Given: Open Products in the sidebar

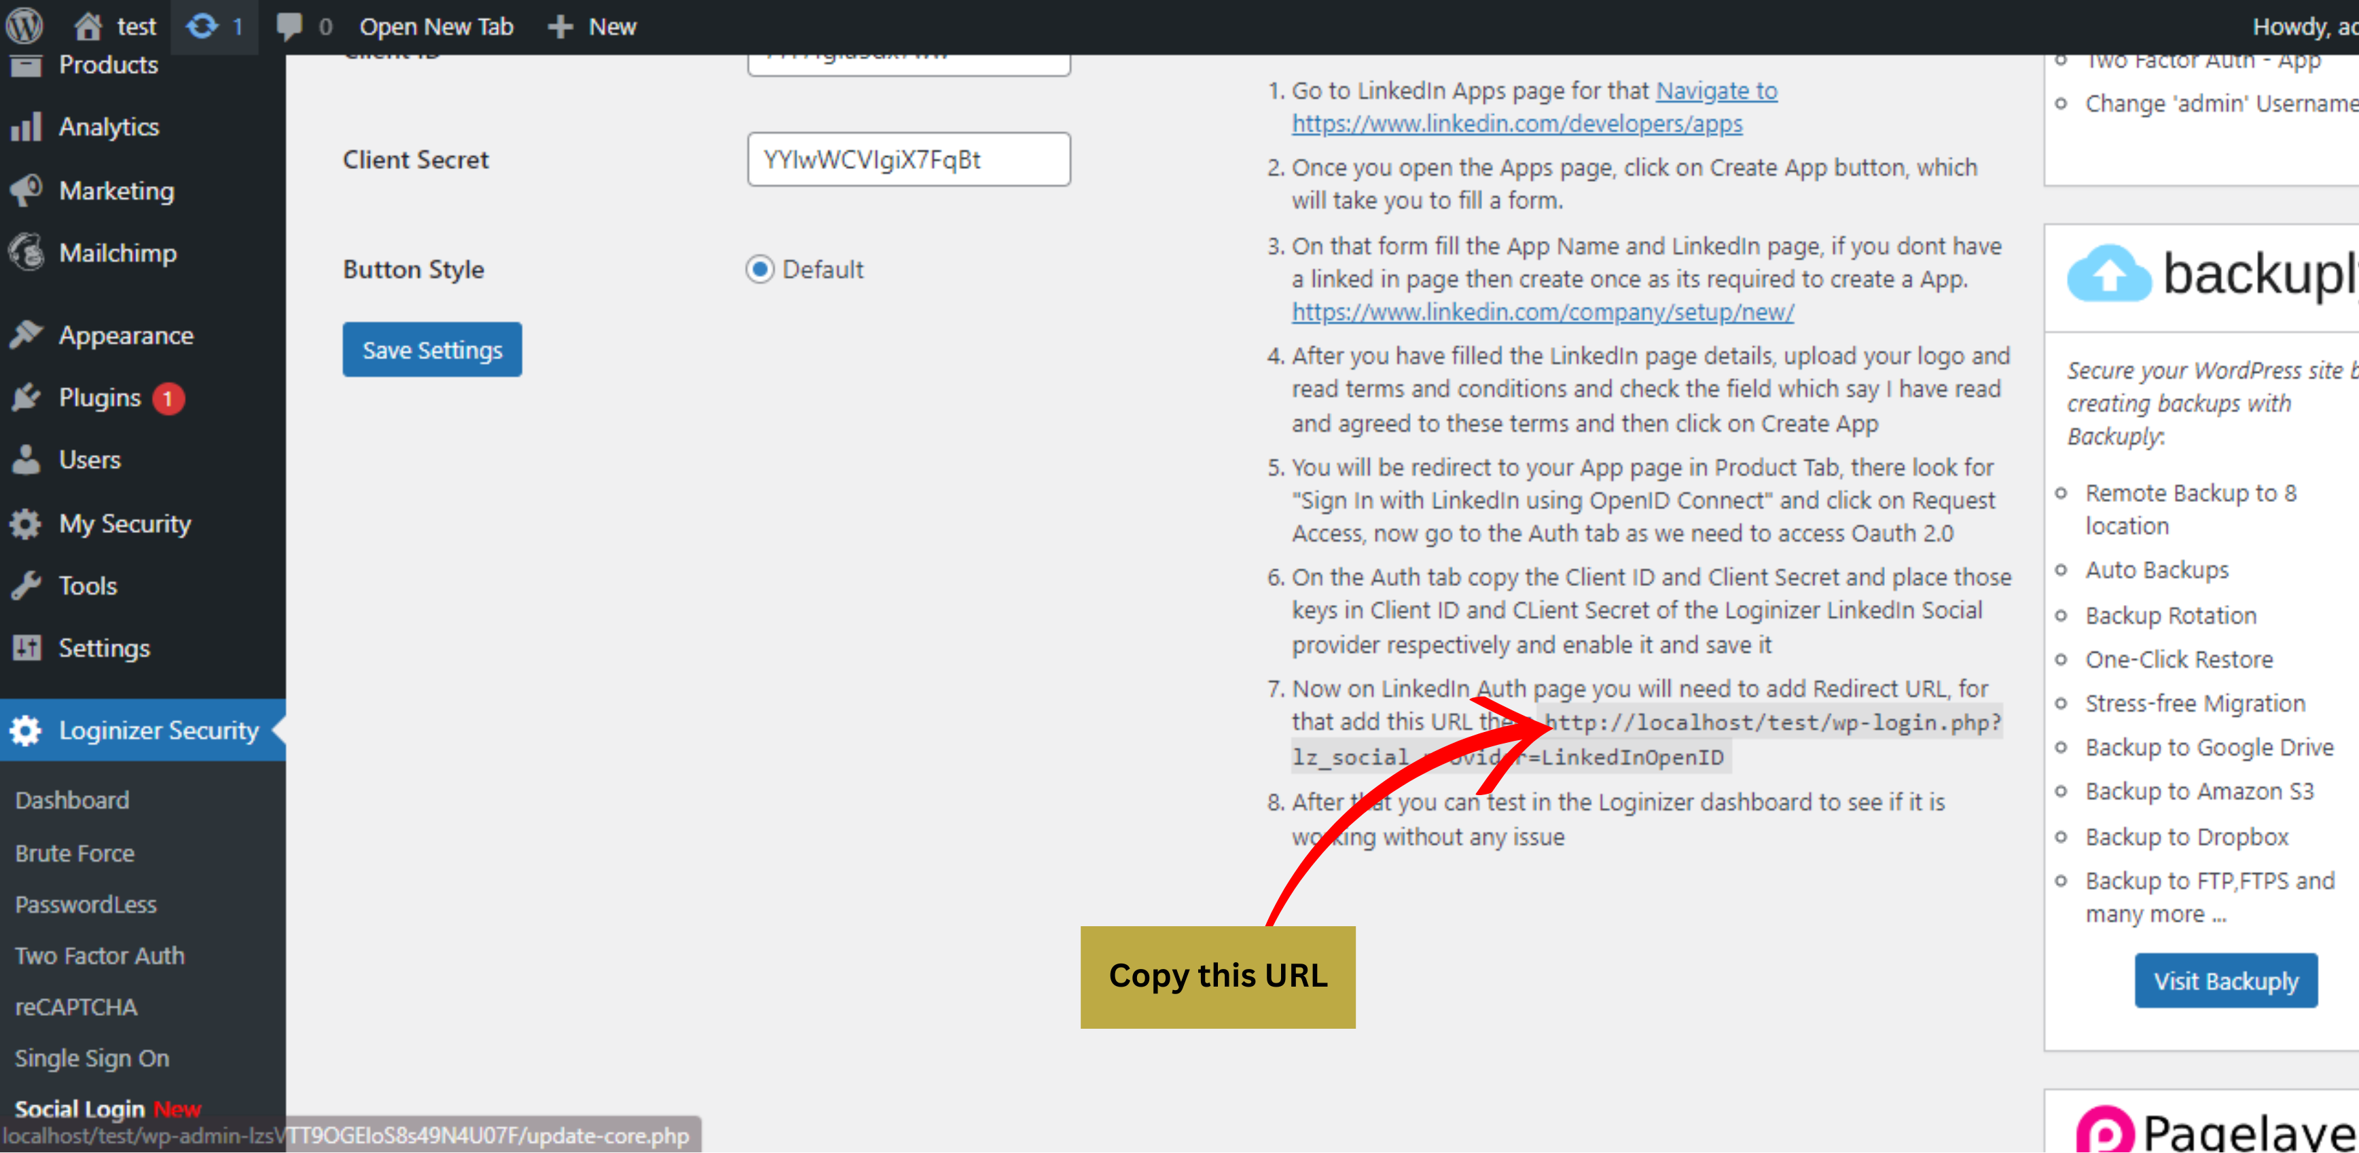Looking at the screenshot, I should [108, 65].
